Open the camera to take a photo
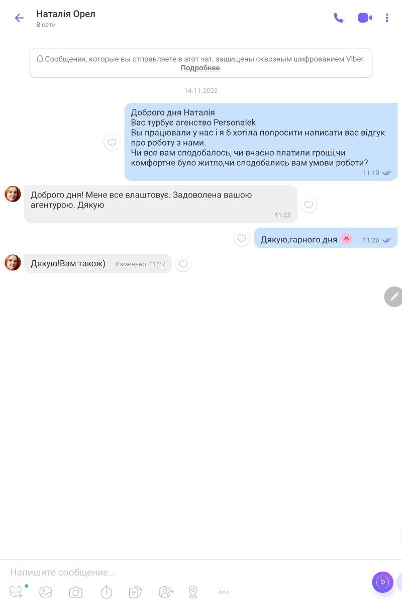This screenshot has height=611, width=402. coord(76,592)
